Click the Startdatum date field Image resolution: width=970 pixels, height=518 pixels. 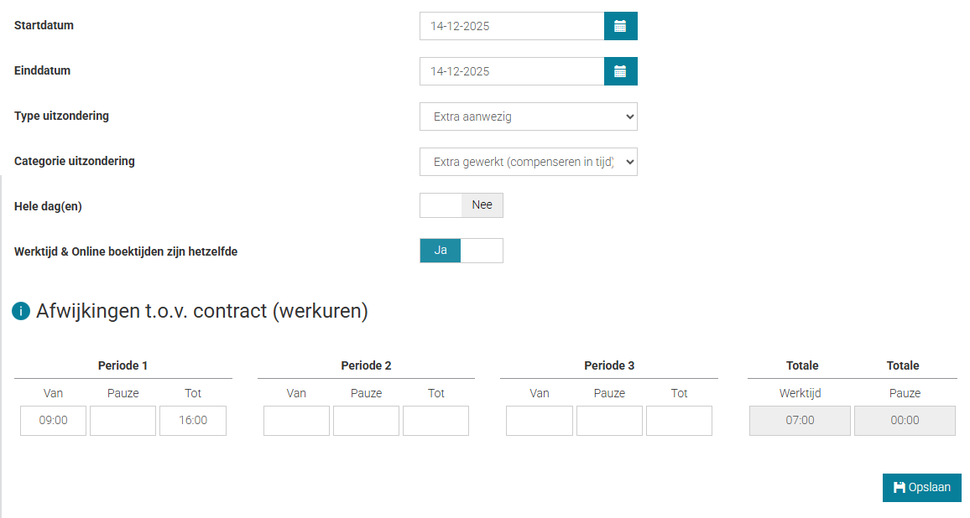click(x=512, y=26)
